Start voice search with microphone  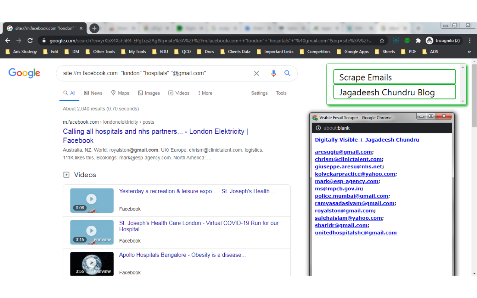(x=274, y=73)
